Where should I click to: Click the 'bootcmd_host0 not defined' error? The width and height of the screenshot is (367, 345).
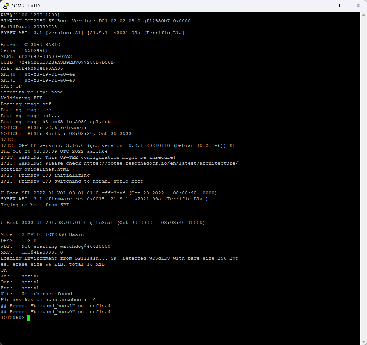click(x=56, y=312)
